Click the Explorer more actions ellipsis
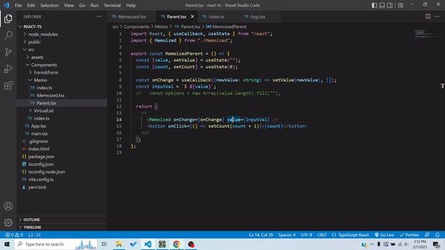The height and width of the screenshot is (250, 445). coord(99,17)
